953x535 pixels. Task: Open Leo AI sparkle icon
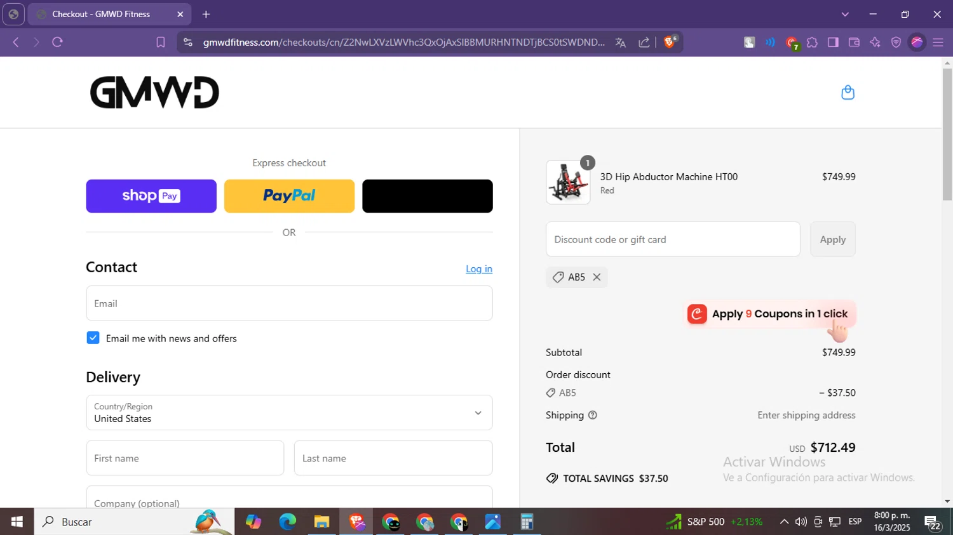point(875,42)
